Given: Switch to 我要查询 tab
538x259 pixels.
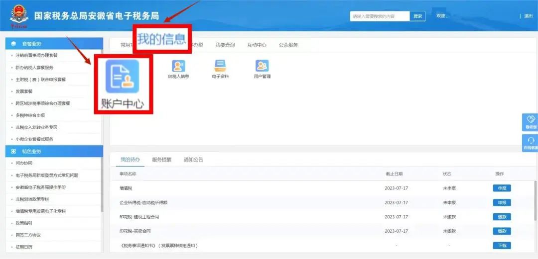Looking at the screenshot, I should pos(225,45).
